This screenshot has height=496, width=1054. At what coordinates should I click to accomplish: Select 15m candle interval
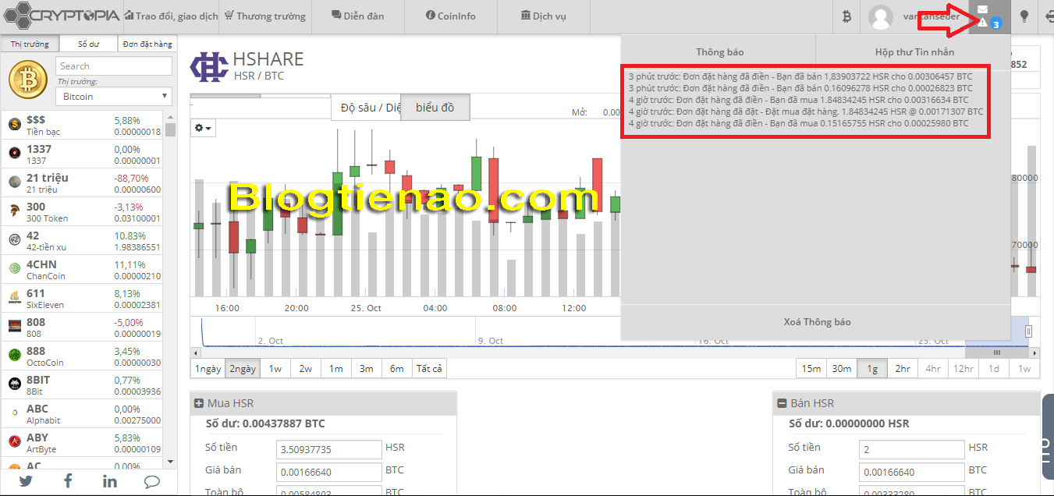pos(811,369)
